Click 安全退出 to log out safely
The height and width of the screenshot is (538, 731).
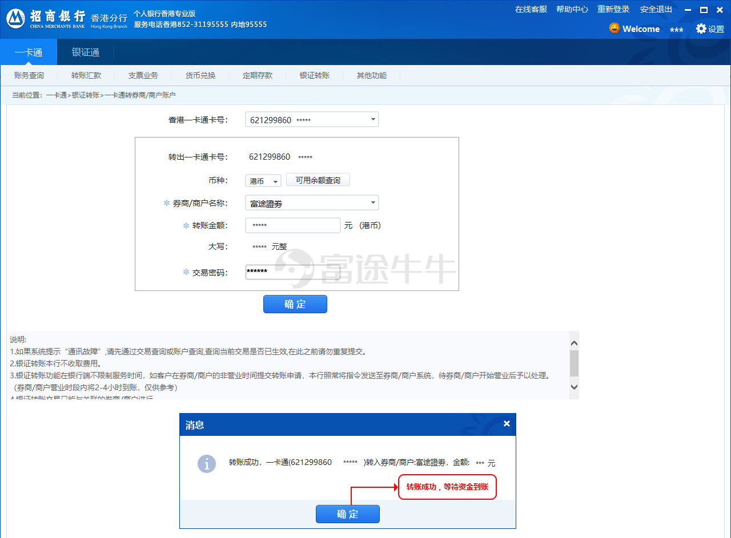(656, 9)
